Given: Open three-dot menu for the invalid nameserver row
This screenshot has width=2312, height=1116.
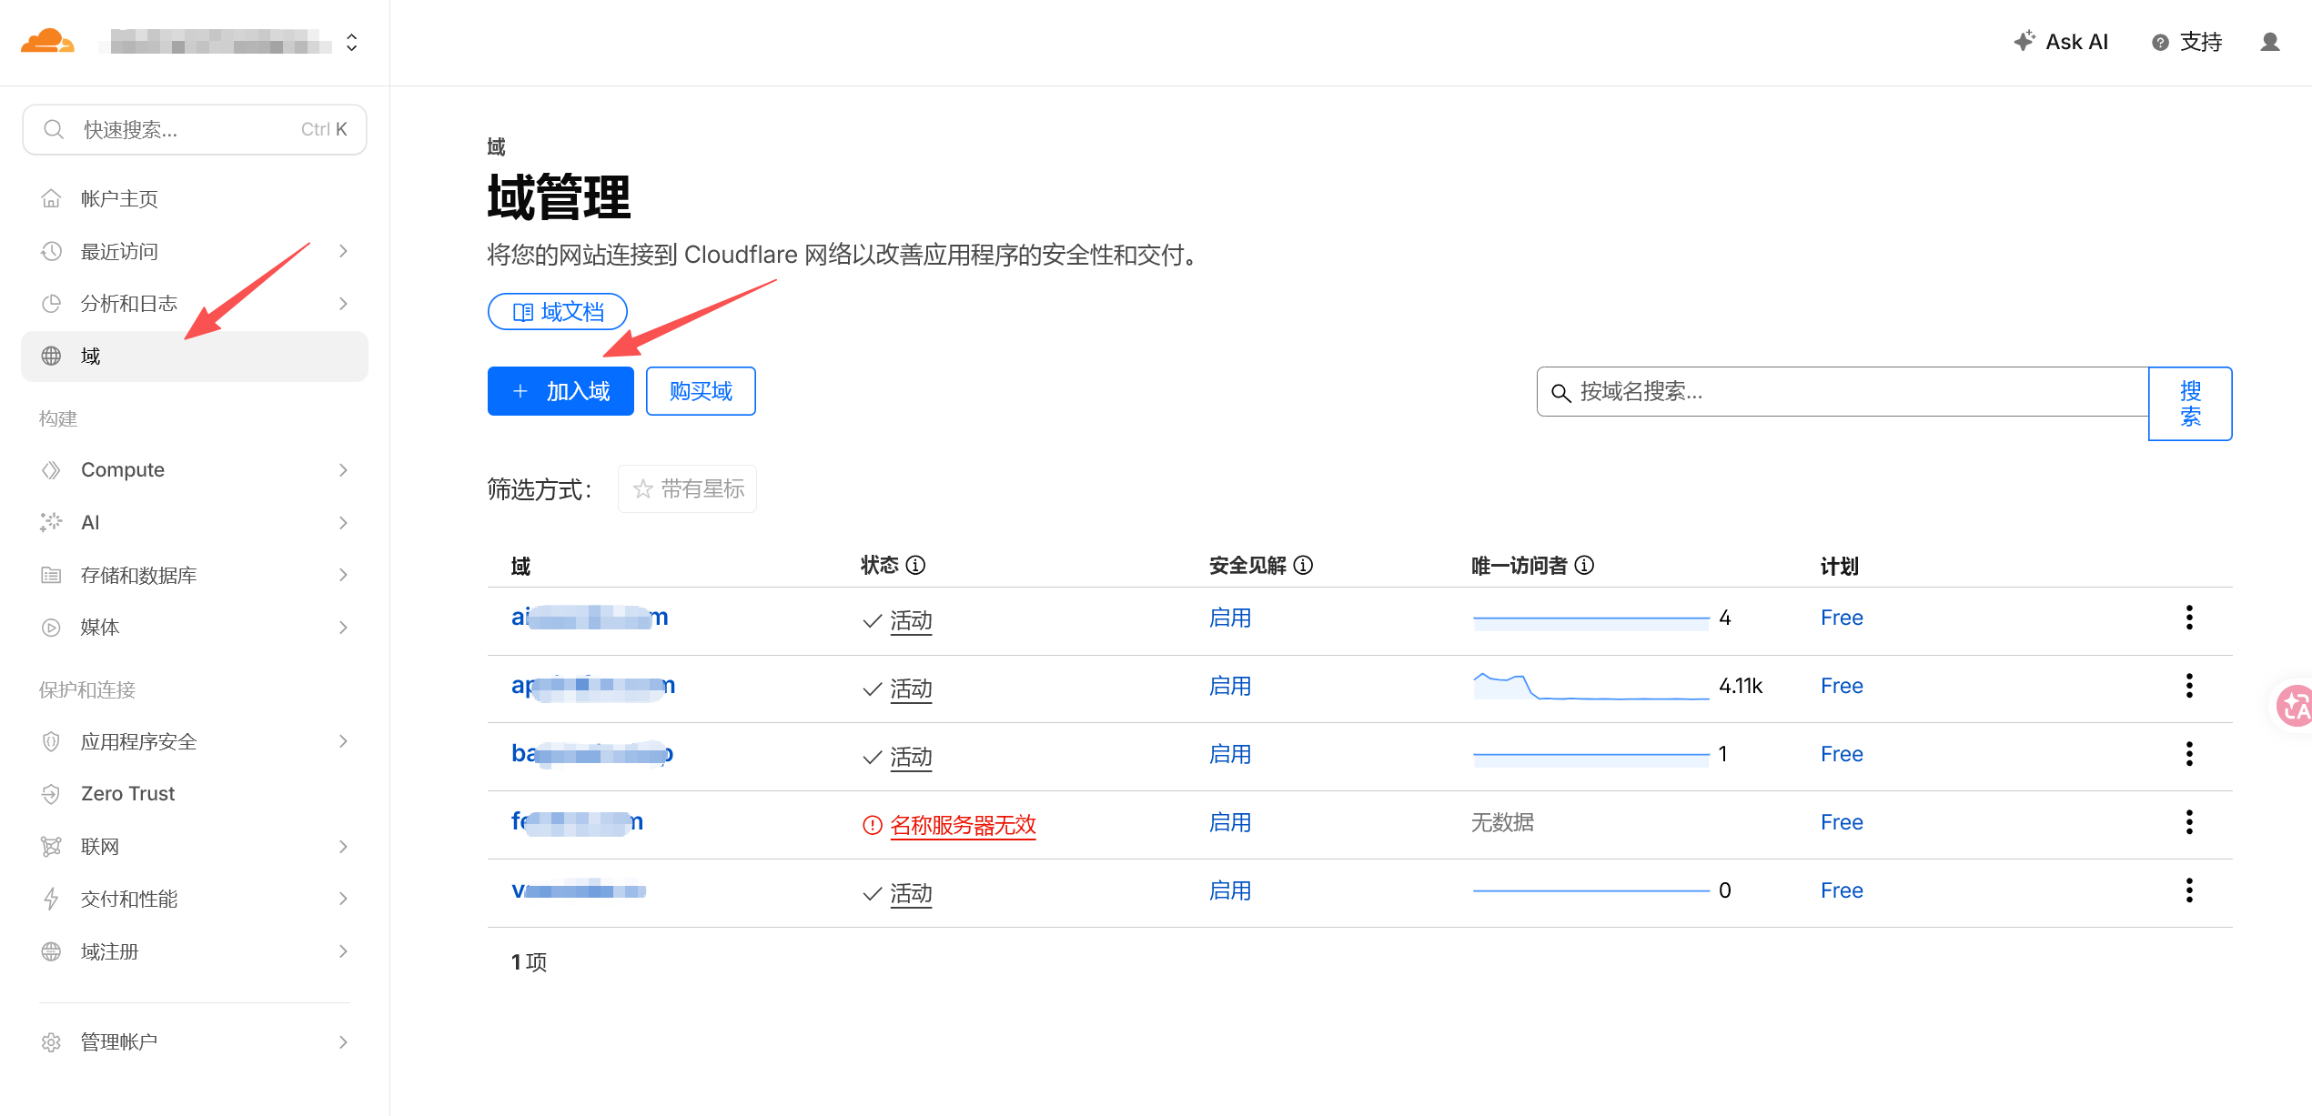Looking at the screenshot, I should [2189, 822].
